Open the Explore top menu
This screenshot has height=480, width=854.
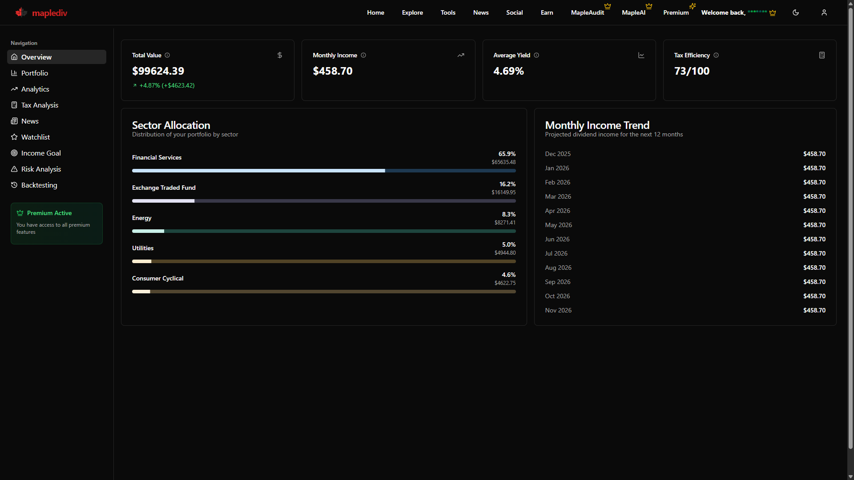tap(412, 12)
